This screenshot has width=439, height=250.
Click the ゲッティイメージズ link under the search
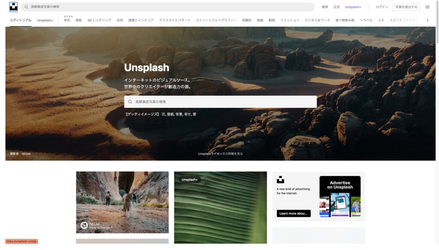pos(142,114)
